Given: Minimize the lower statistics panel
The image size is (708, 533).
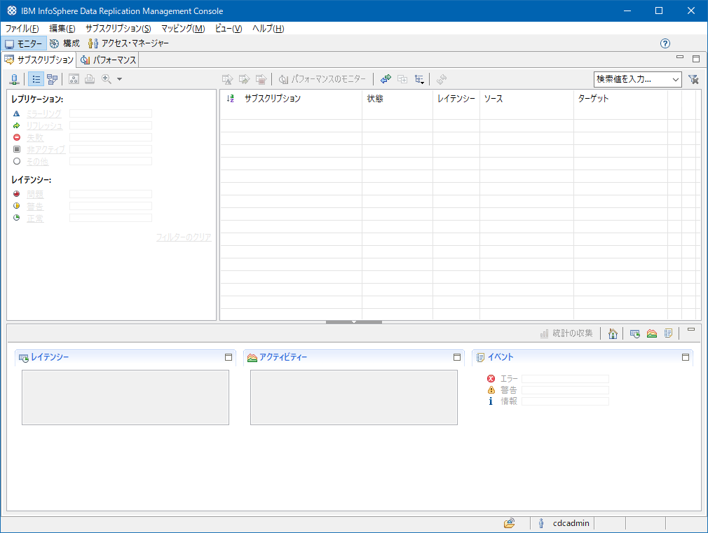Looking at the screenshot, I should 691,329.
